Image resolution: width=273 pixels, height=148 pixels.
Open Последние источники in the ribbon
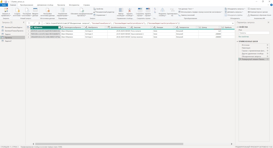pyautogui.click(x=27, y=12)
